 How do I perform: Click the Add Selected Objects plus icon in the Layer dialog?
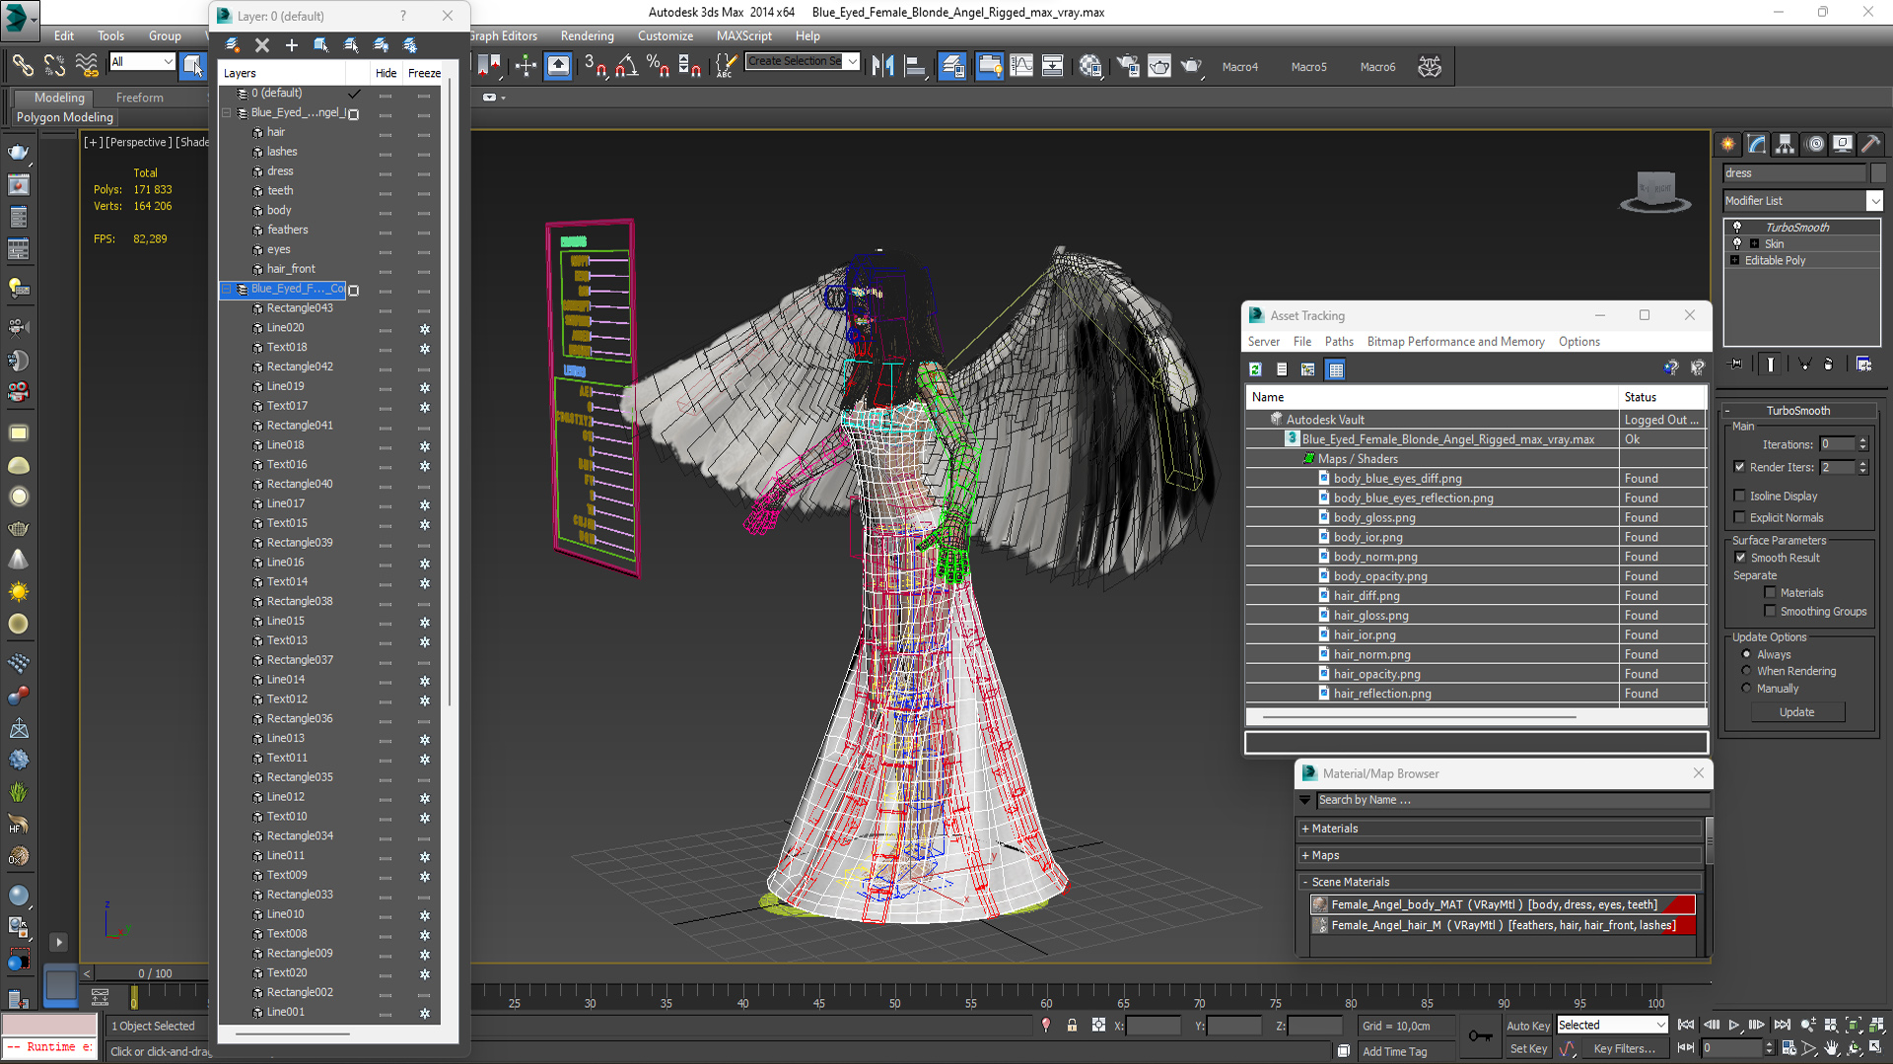(292, 45)
